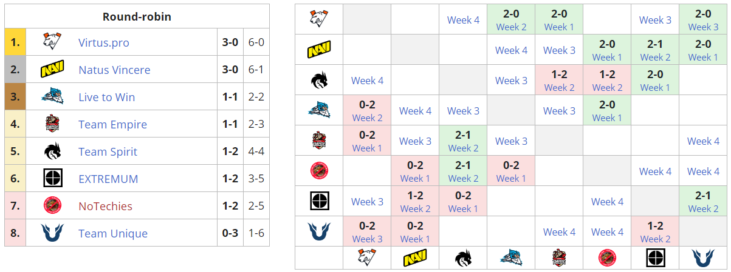Open Week 2 link in Virtus.pro crosstable row
The width and height of the screenshot is (731, 272).
coord(511,27)
